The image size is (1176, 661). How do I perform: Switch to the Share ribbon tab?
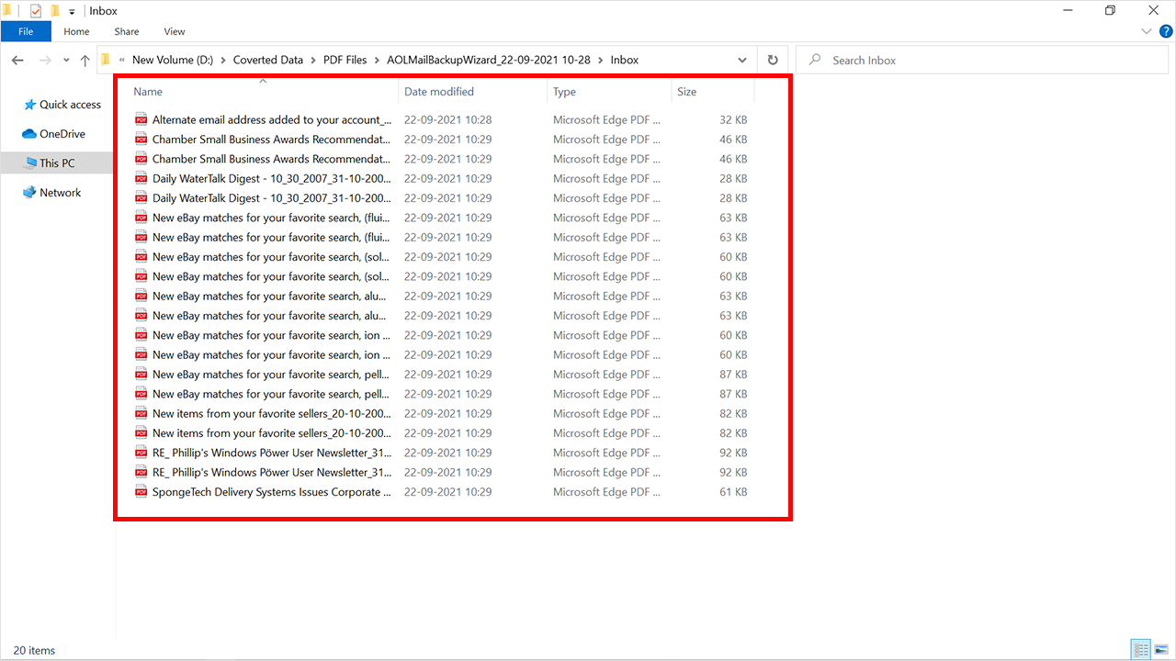point(127,31)
